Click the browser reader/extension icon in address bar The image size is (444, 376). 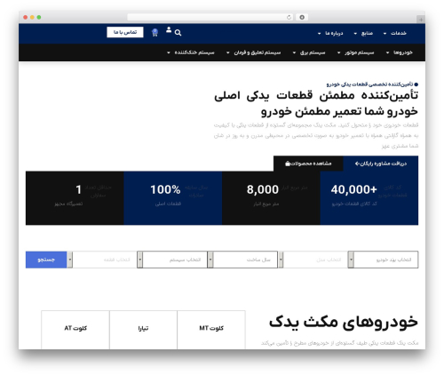tap(302, 17)
